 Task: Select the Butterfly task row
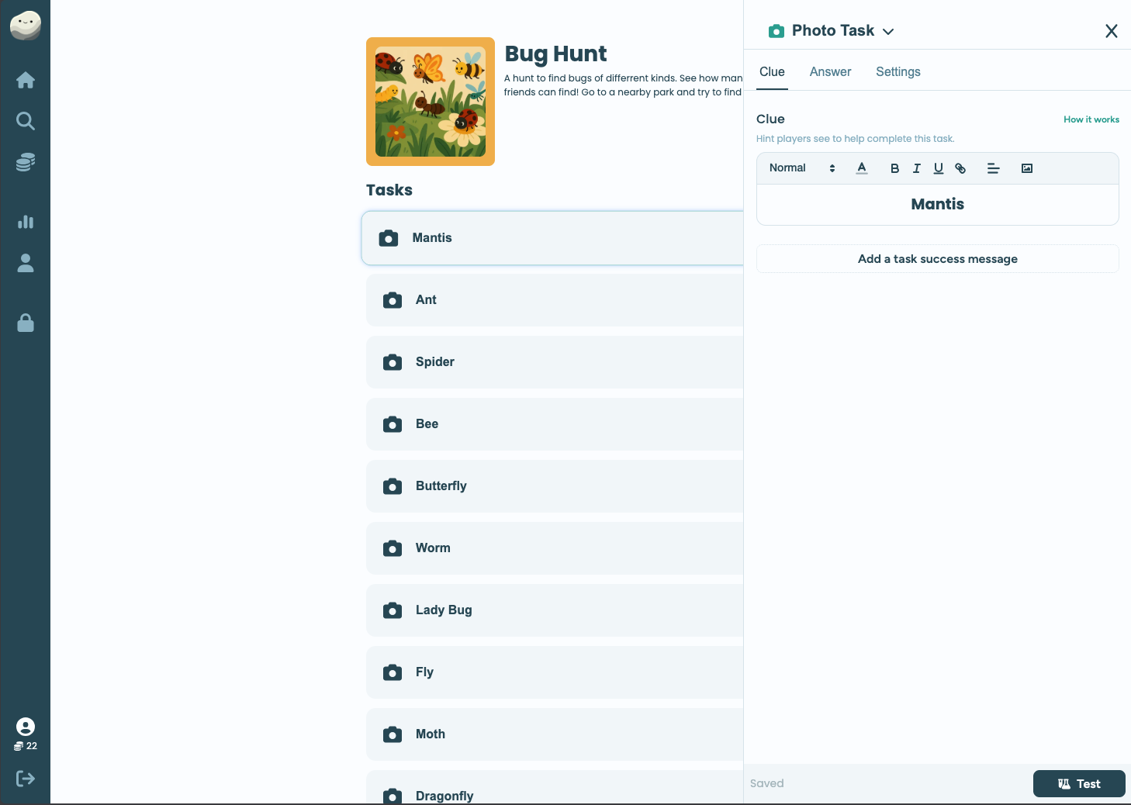(x=555, y=486)
